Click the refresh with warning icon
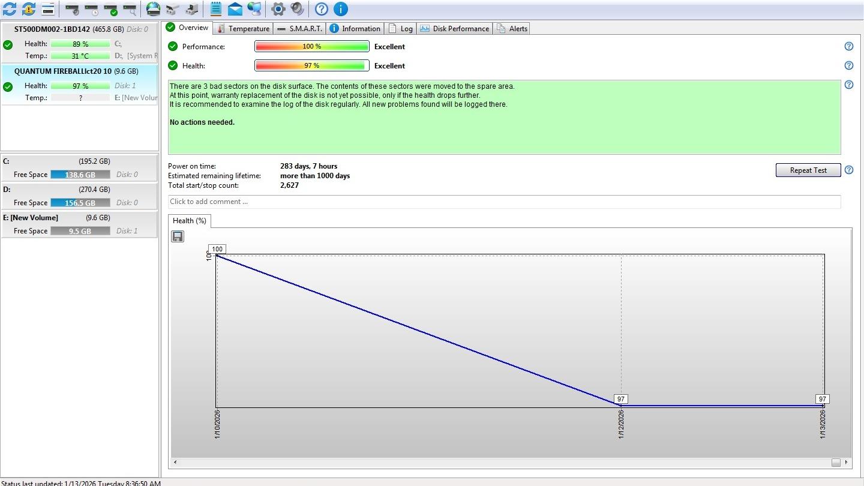 pyautogui.click(x=28, y=9)
